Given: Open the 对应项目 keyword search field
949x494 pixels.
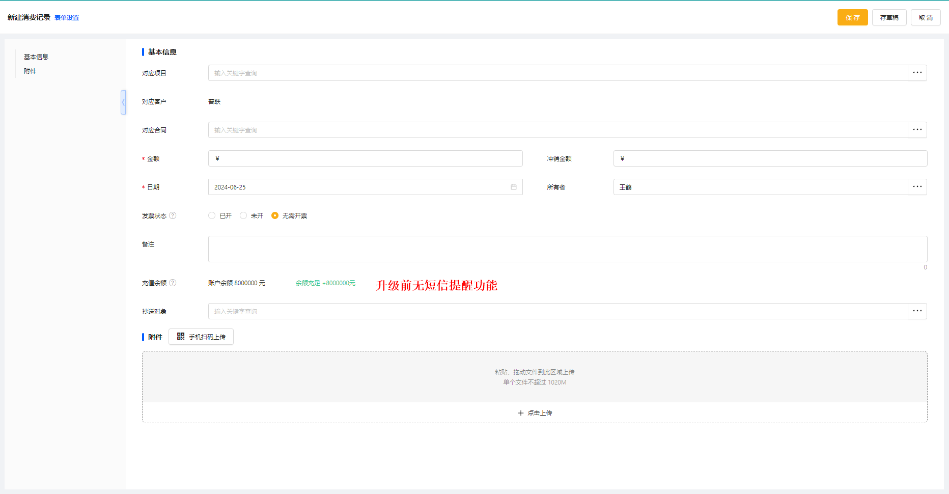Looking at the screenshot, I should [x=557, y=73].
